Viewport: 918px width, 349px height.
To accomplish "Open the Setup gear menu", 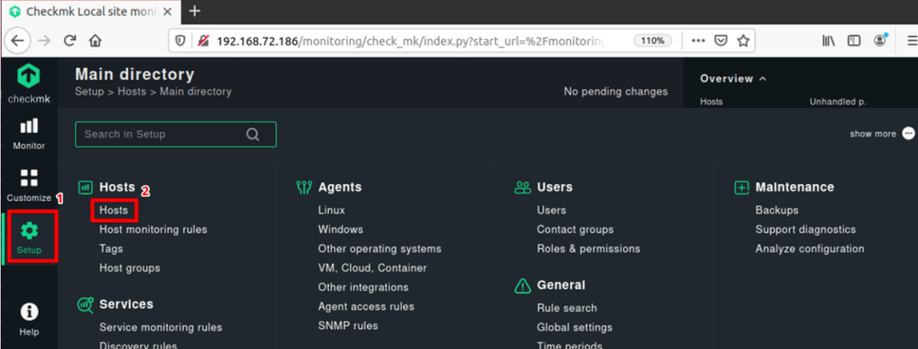I will (x=29, y=238).
